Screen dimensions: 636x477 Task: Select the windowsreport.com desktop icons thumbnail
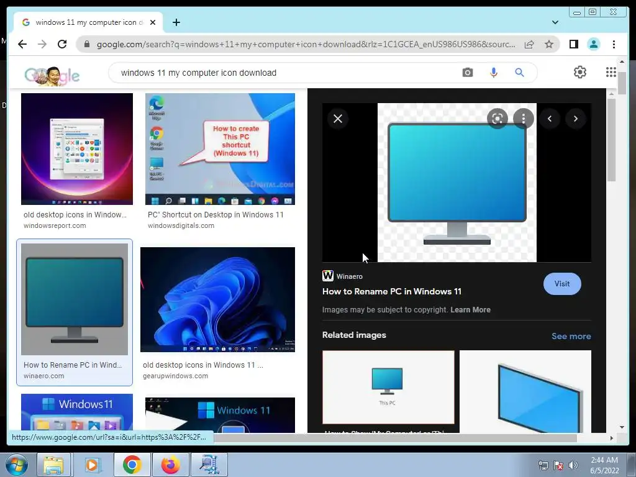pyautogui.click(x=77, y=149)
